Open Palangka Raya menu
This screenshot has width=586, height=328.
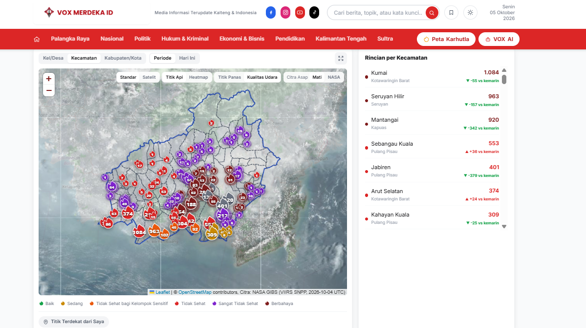(x=70, y=39)
